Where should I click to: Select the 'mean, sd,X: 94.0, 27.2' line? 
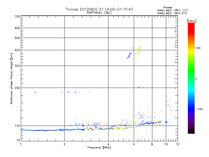[x=172, y=13]
